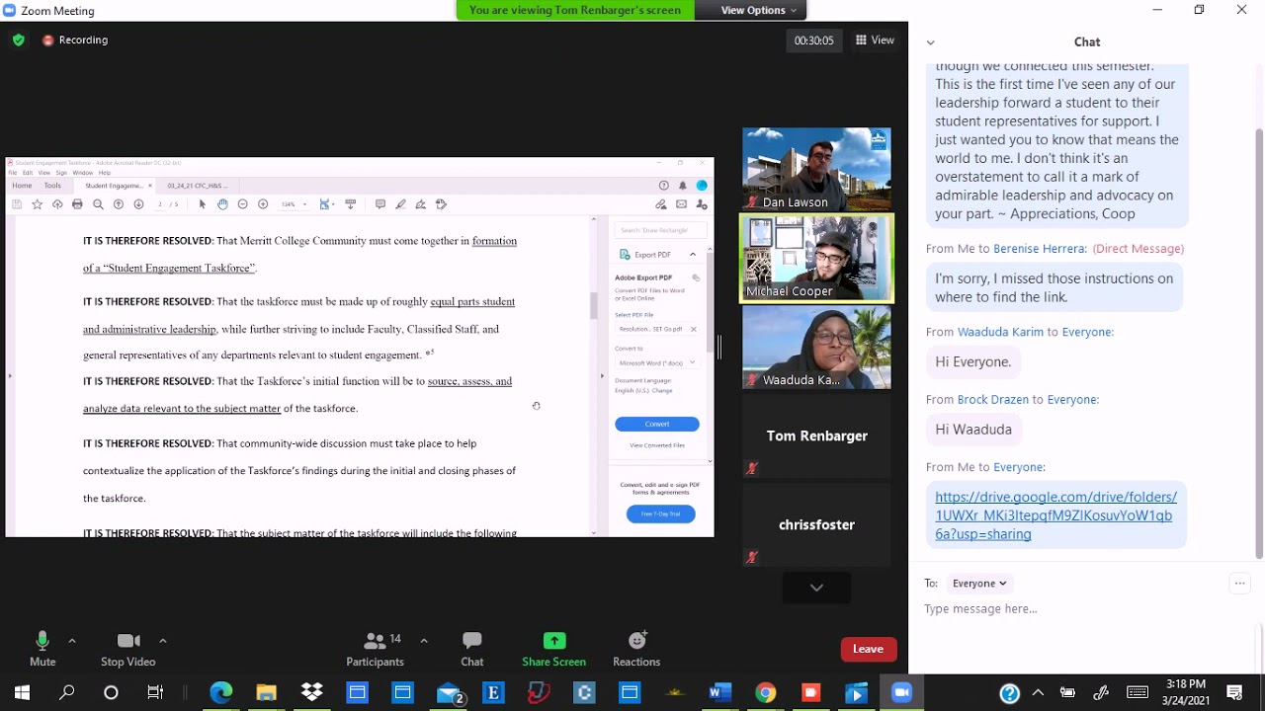
Task: Show more video participants down arrow
Action: coord(816,588)
